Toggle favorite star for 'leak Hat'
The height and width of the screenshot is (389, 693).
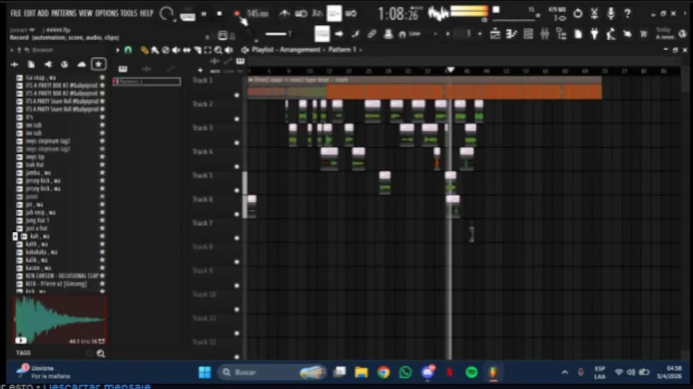(102, 164)
